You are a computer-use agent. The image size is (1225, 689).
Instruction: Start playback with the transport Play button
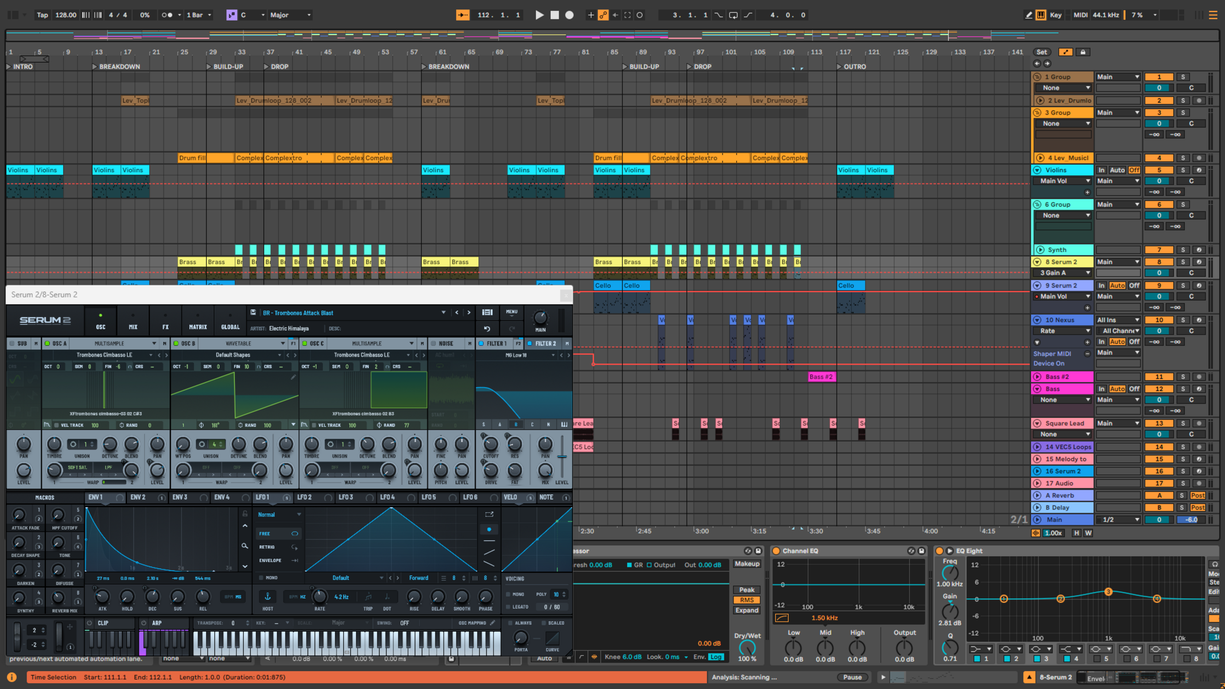point(539,15)
